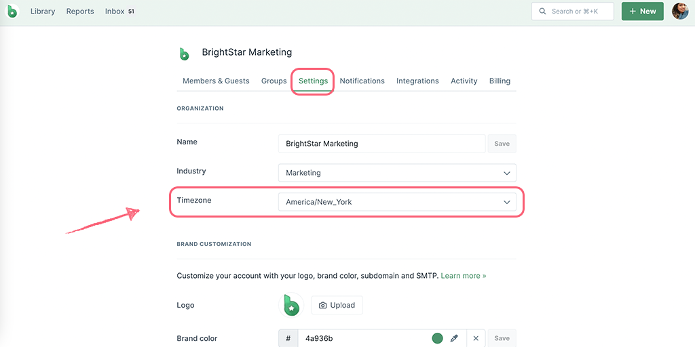This screenshot has width=695, height=347.
Task: Clear brand color with the X icon
Action: click(x=476, y=338)
